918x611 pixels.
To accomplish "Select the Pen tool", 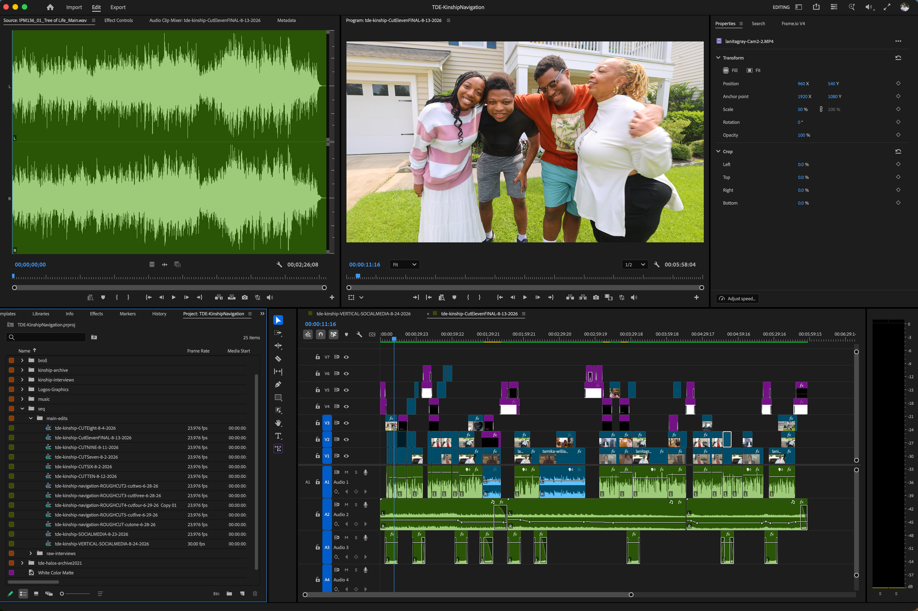I will pyautogui.click(x=278, y=384).
